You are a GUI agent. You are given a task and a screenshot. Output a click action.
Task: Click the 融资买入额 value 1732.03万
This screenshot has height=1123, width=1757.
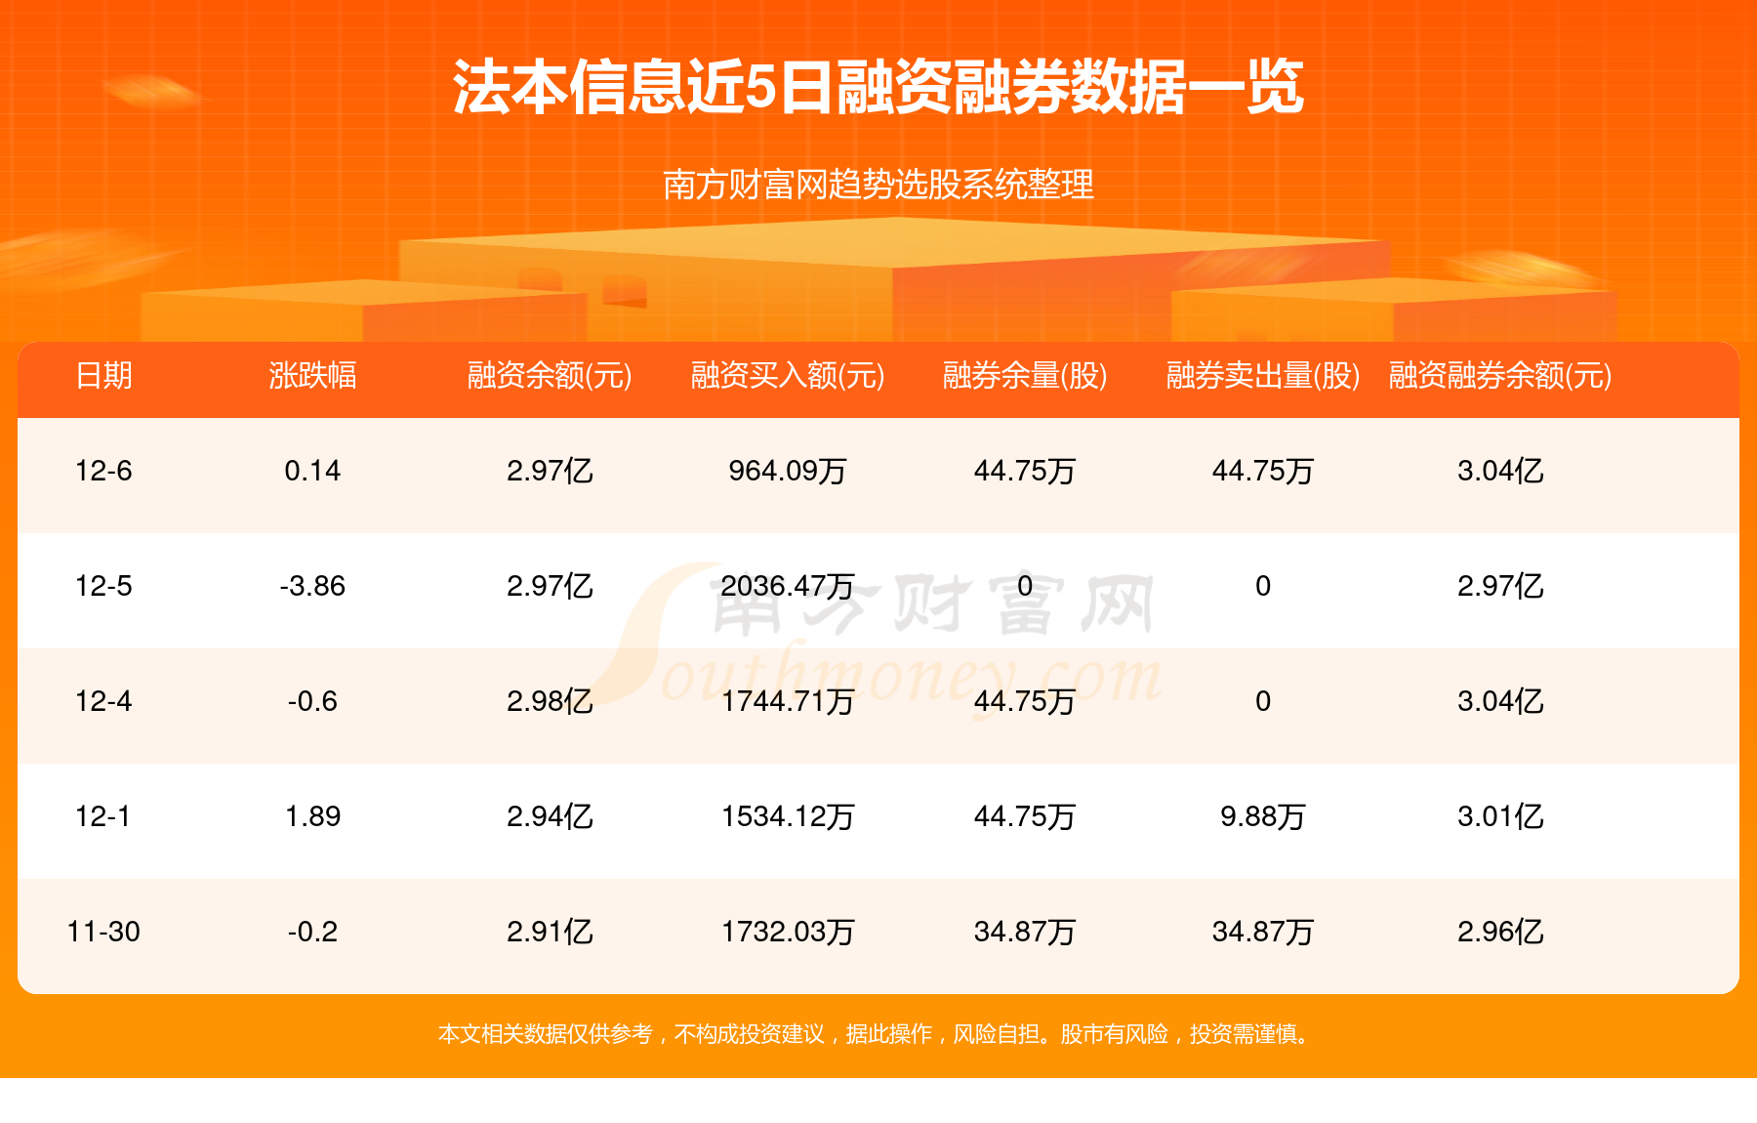(788, 932)
